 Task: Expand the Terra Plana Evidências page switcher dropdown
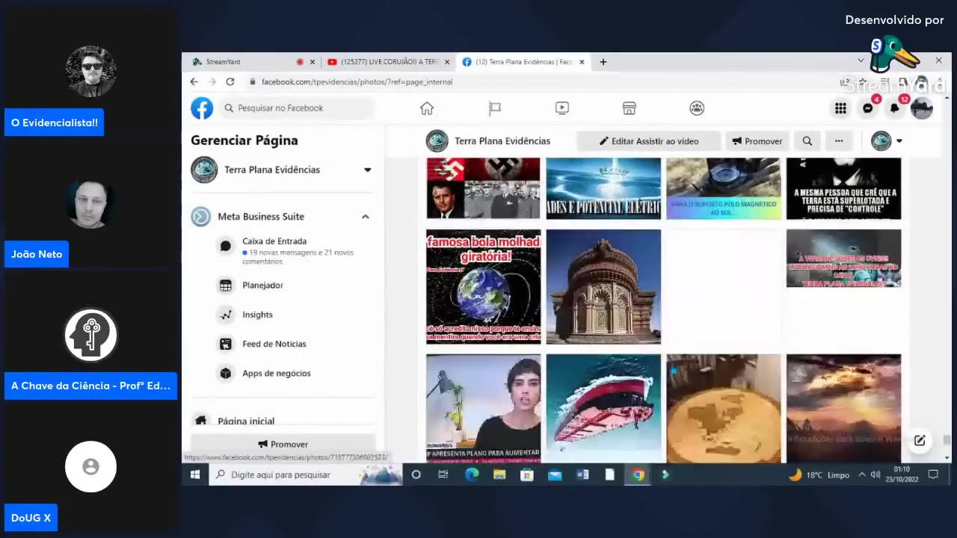[x=367, y=170]
